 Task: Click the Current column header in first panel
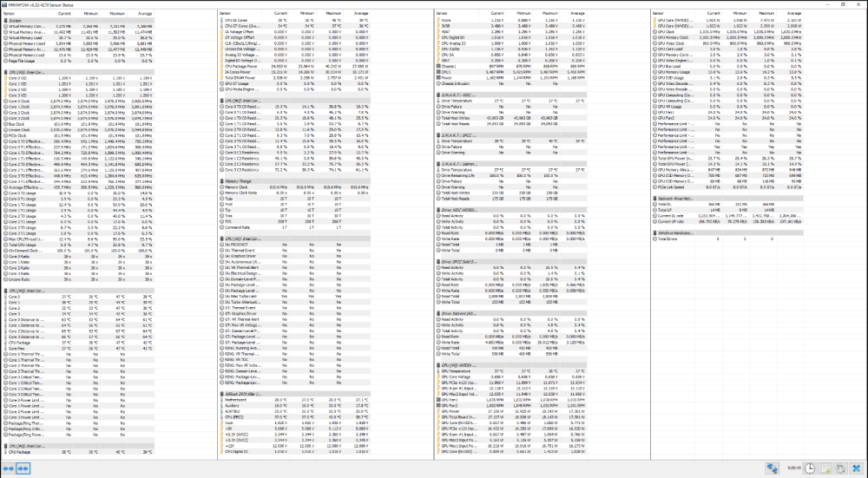tap(65, 14)
